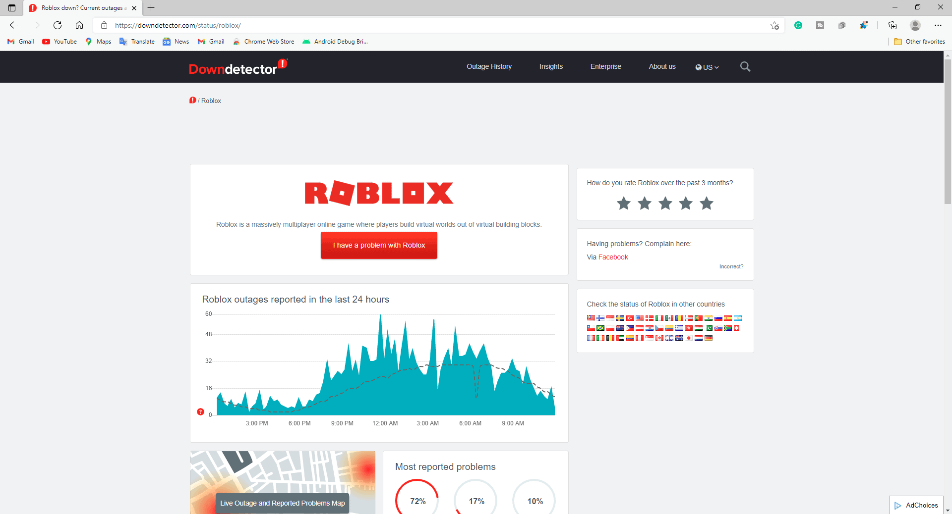Click the chart help question mark icon
The height and width of the screenshot is (514, 952).
click(200, 411)
